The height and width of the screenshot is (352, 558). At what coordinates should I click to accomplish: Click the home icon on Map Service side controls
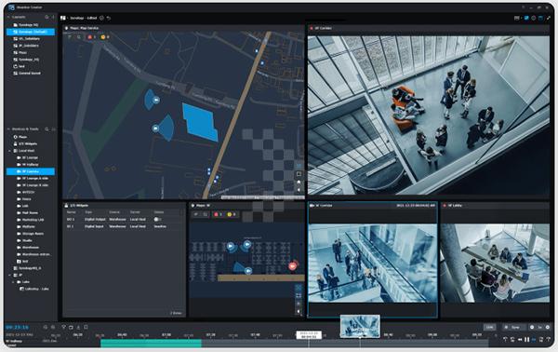[299, 183]
